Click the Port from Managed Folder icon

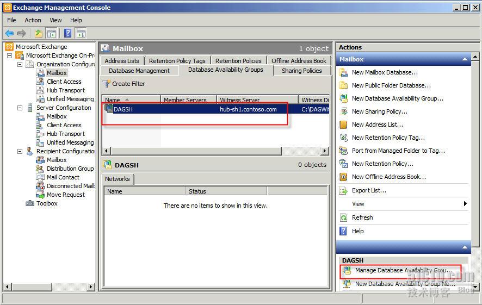pyautogui.click(x=343, y=151)
